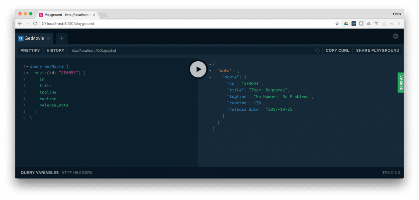This screenshot has width=419, height=200.
Task: Close the GetMovie tab
Action: click(x=49, y=38)
